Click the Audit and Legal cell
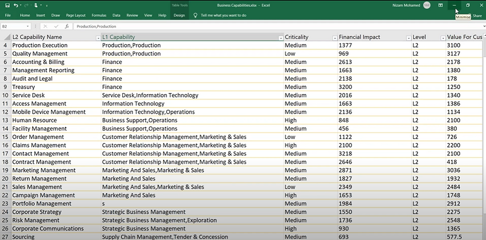This screenshot has width=486, height=240. pos(56,79)
